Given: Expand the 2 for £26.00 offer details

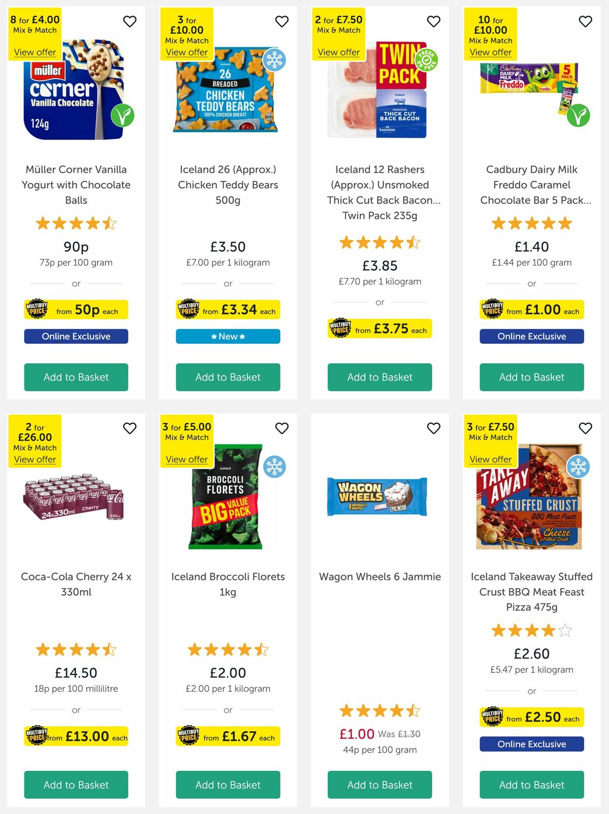Looking at the screenshot, I should coord(35,459).
